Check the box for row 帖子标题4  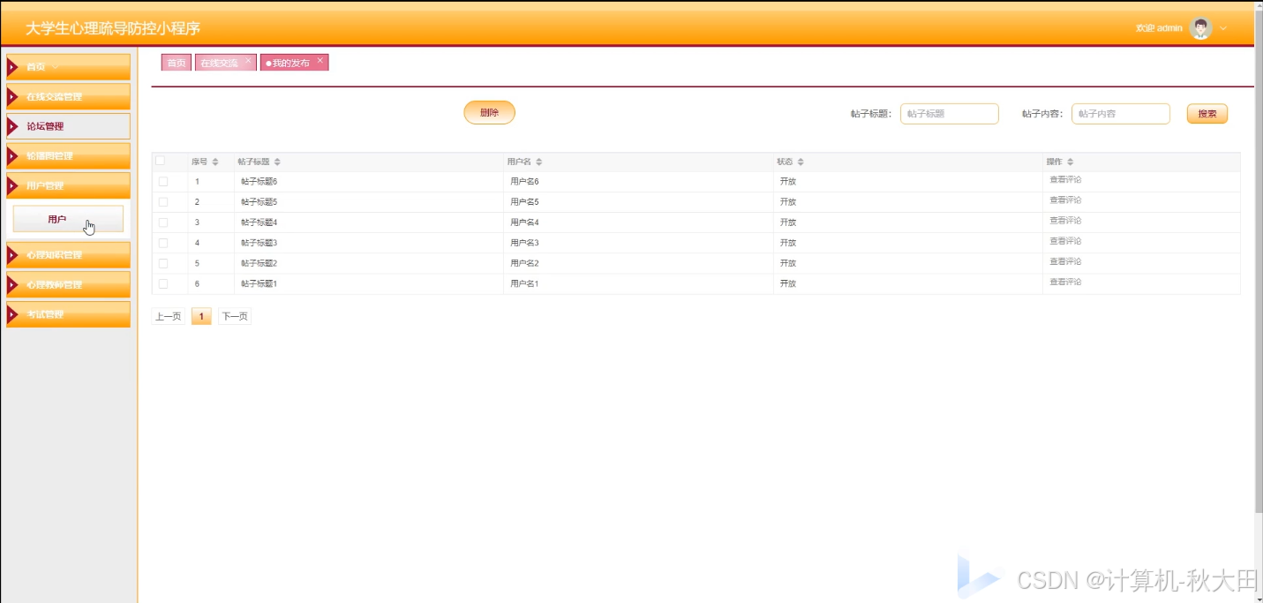point(163,222)
